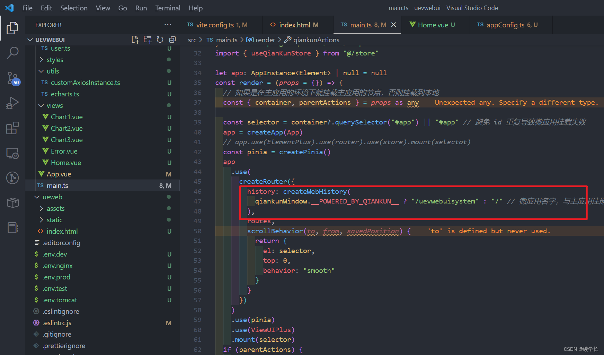Refresh the explorer file tree
Viewport: 604px width, 355px height.
(160, 40)
